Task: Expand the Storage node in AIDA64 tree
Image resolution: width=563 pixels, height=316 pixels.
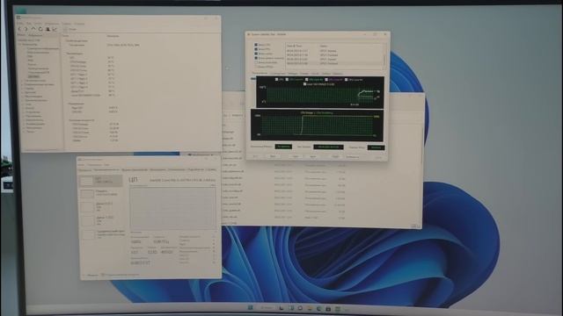Action: [x=23, y=100]
